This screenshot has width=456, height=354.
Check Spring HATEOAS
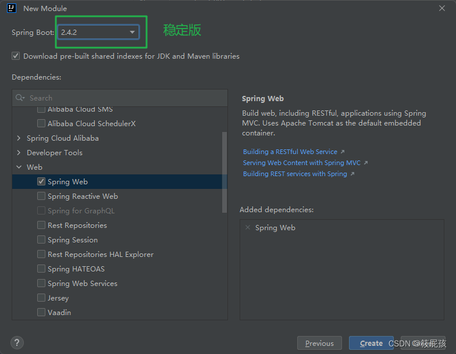[41, 269]
